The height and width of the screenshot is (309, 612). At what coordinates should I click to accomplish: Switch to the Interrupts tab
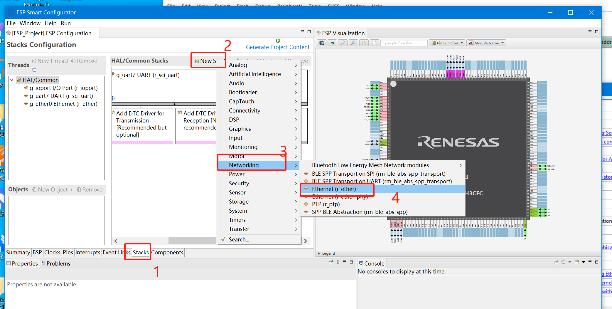coord(88,252)
